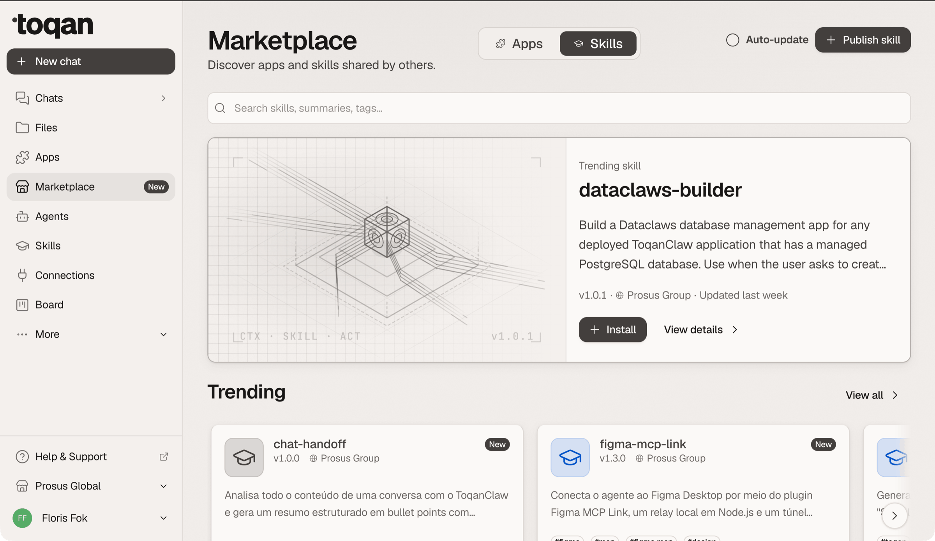Click the chat-handoff description text
This screenshot has width=935, height=541.
tap(366, 504)
